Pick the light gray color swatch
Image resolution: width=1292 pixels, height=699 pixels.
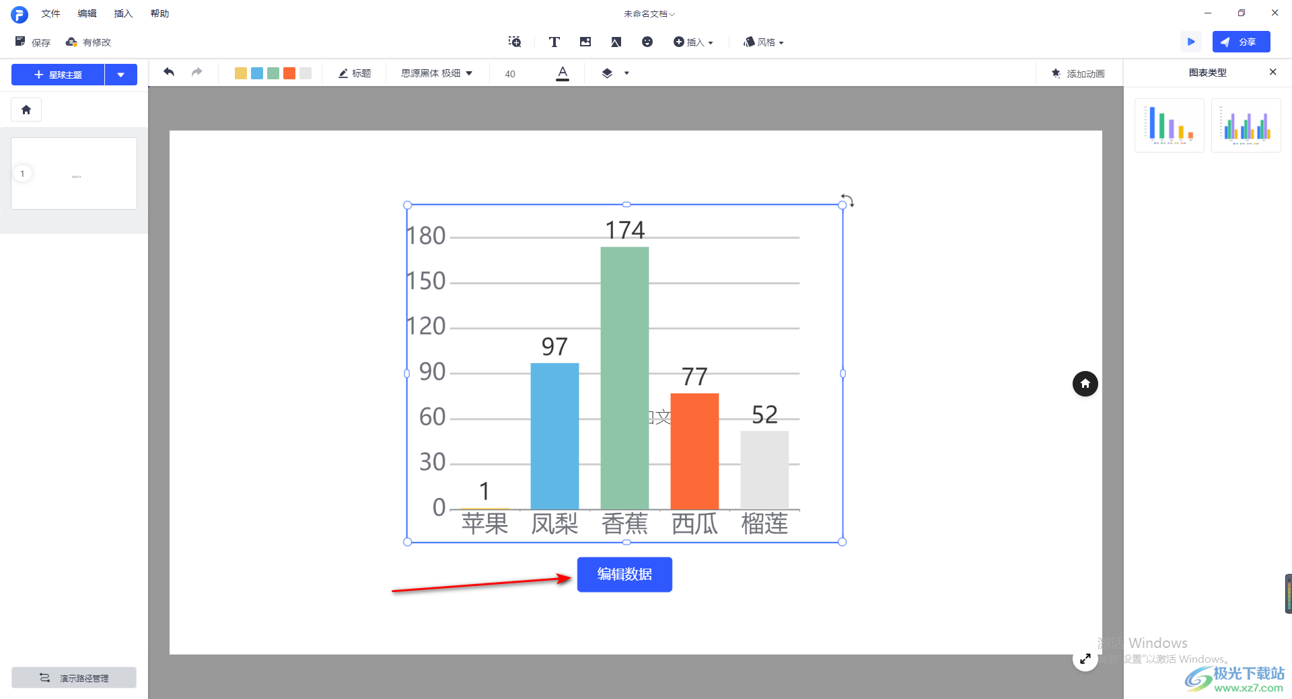point(306,73)
